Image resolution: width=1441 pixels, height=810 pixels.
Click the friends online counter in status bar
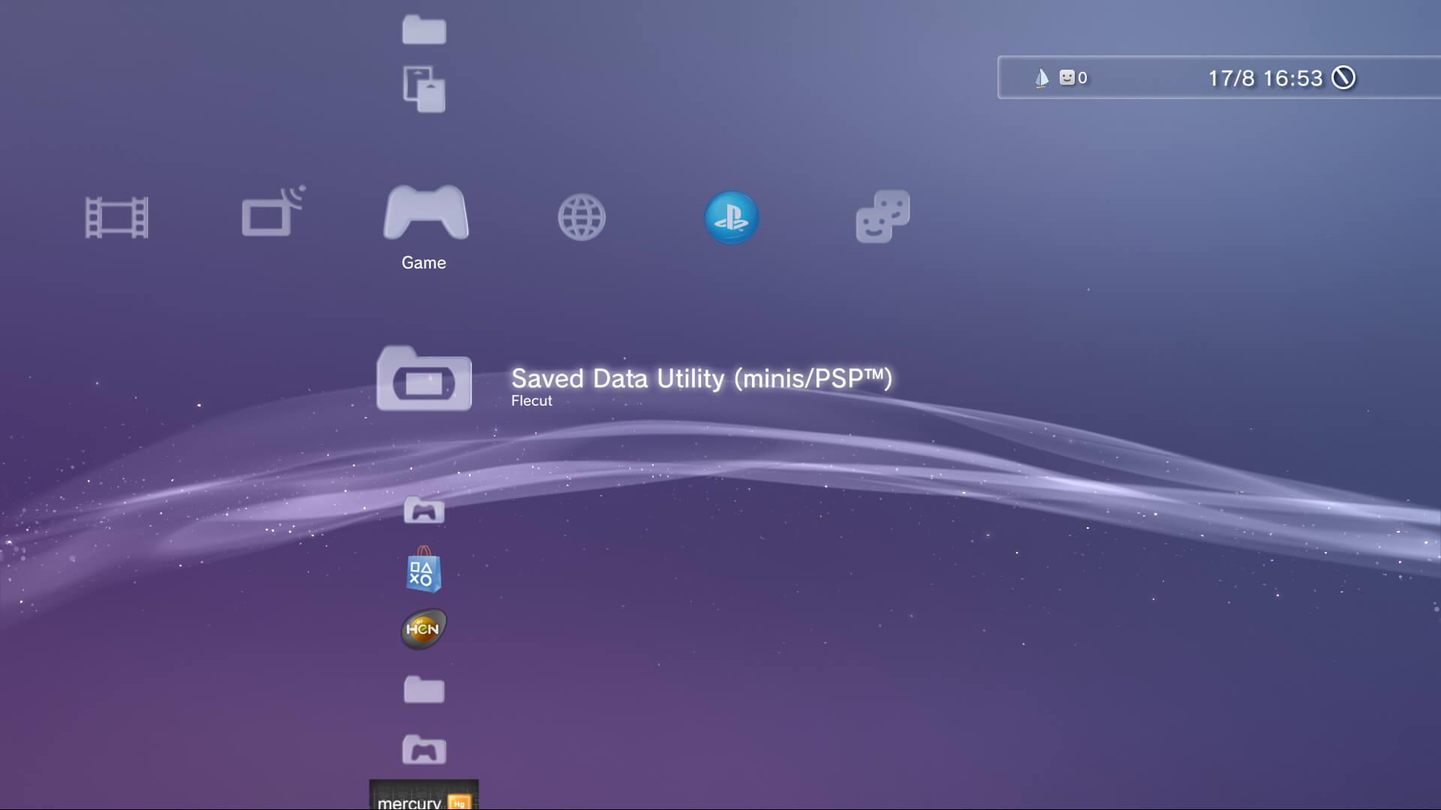tap(1073, 77)
